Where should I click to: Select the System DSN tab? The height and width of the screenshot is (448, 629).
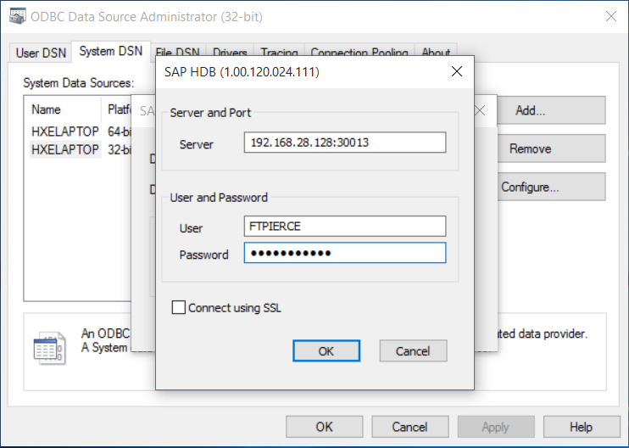click(111, 52)
